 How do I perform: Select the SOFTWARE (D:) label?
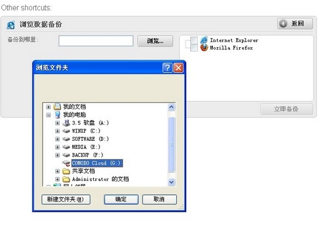[x=90, y=139]
